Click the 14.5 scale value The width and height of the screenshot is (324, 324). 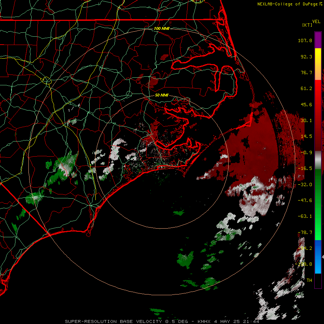(306, 136)
